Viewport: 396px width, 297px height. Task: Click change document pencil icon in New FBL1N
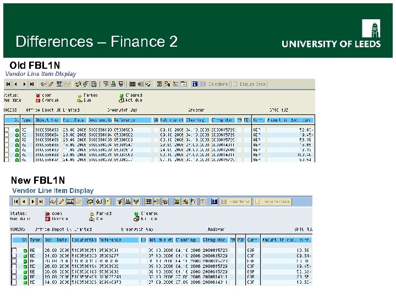pyautogui.click(x=62, y=201)
